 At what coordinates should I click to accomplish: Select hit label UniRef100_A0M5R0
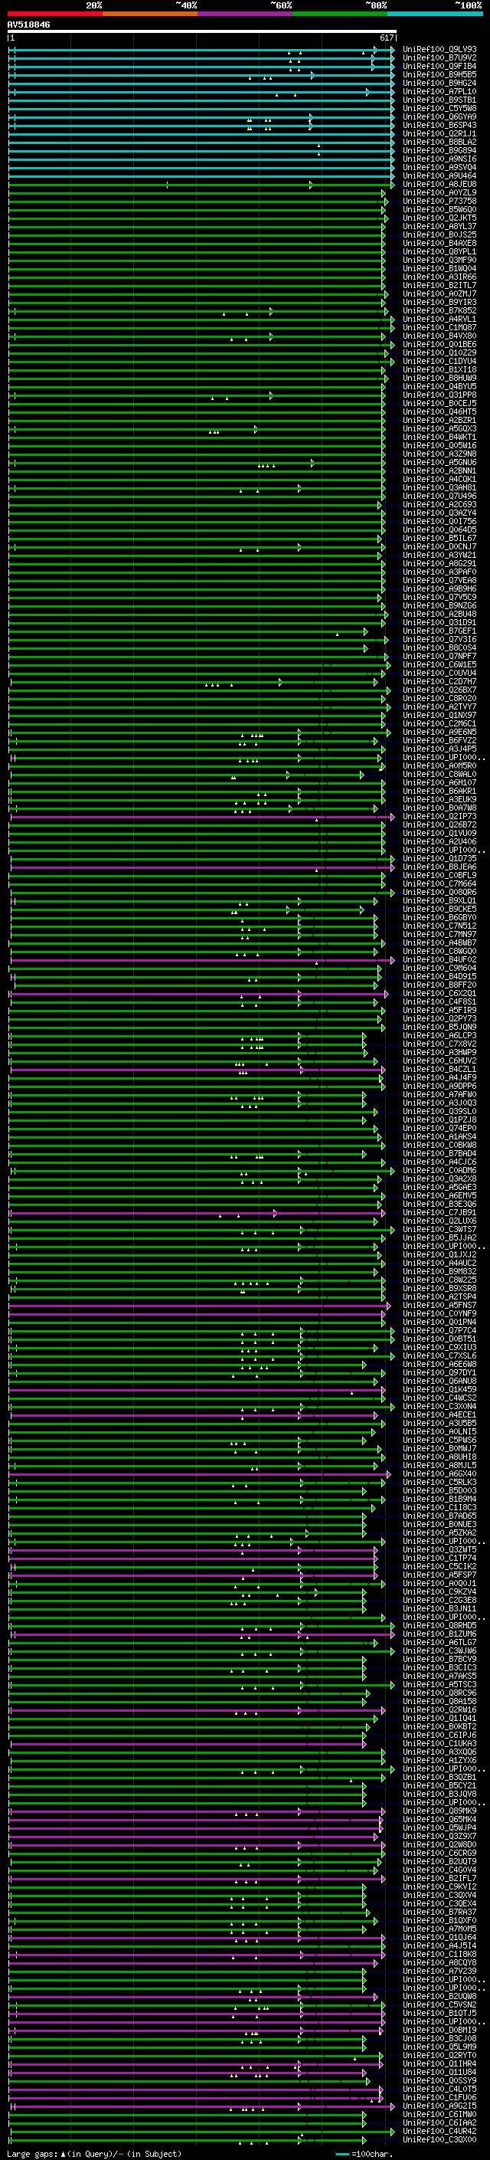(x=439, y=765)
